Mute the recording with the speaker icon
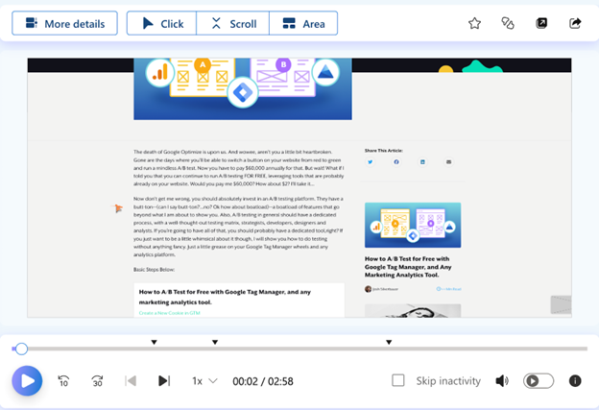This screenshot has width=599, height=410. point(502,381)
